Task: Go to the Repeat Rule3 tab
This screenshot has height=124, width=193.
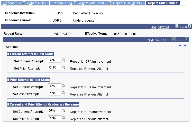Action: (x=62, y=3)
